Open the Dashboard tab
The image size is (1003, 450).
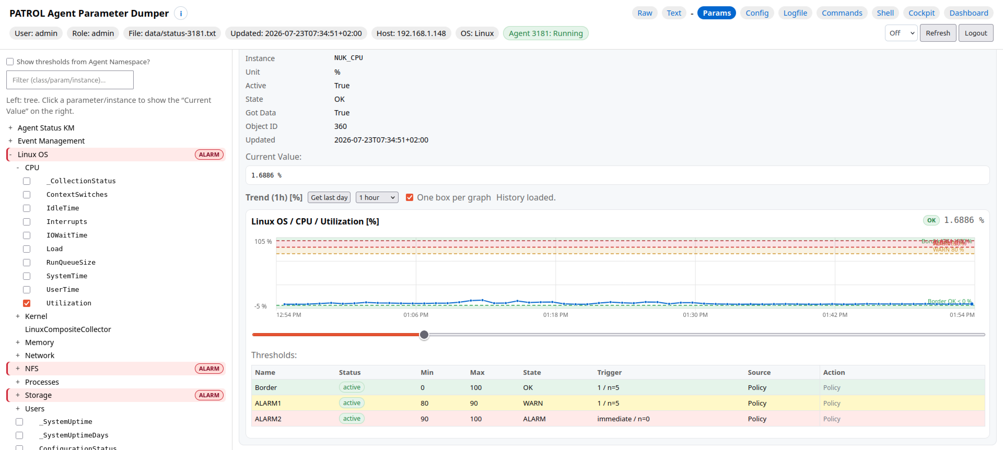coord(968,13)
